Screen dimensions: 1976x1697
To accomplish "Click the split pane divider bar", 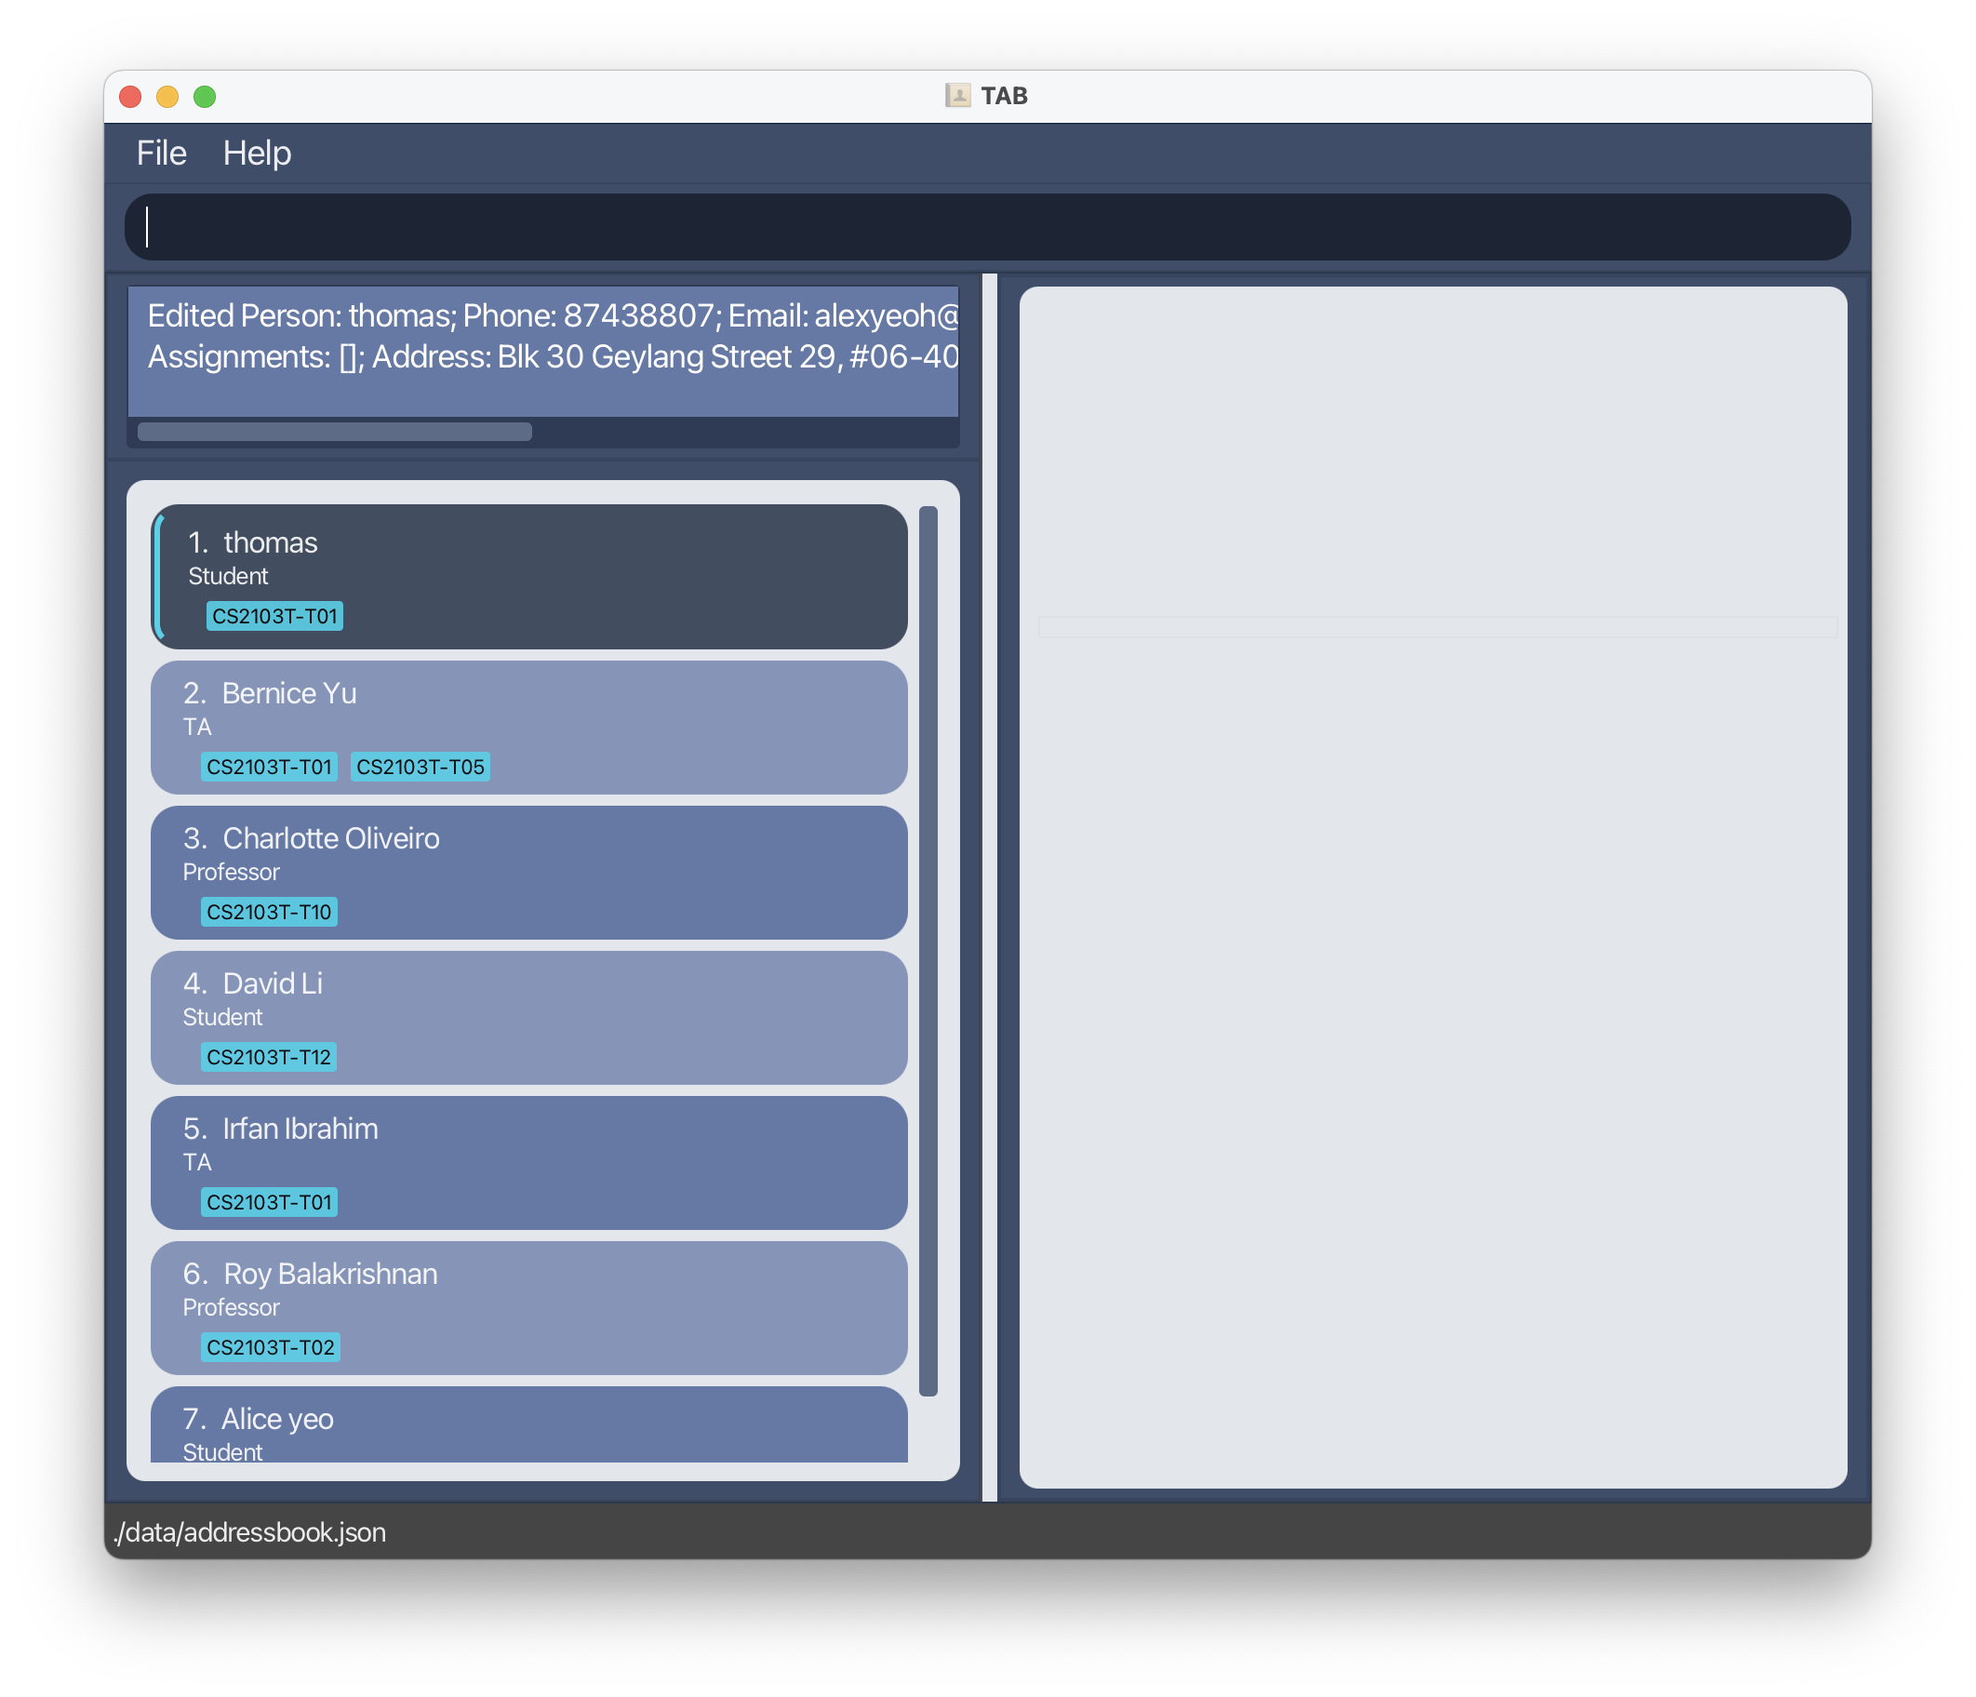I will coord(989,888).
